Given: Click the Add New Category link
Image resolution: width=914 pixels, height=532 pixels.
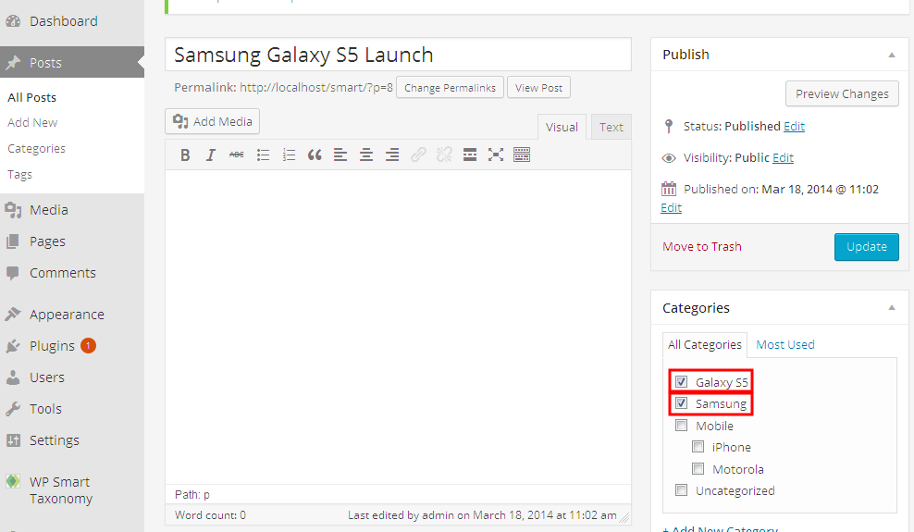Looking at the screenshot, I should tap(721, 528).
